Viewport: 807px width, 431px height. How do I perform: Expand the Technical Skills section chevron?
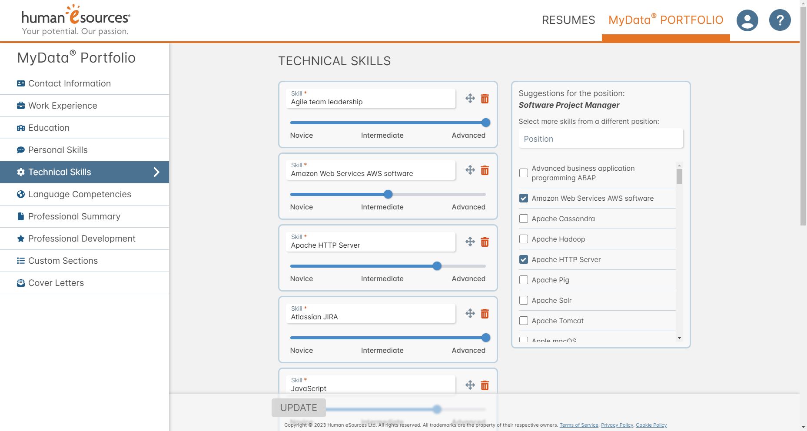pos(156,172)
